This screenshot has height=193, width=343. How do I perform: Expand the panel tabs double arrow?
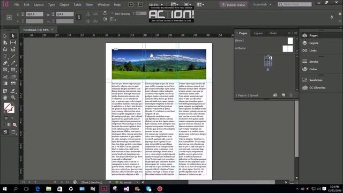tap(289, 33)
